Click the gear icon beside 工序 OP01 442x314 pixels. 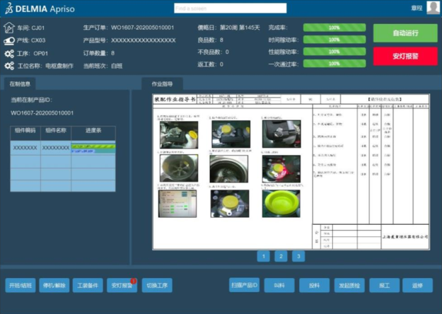tap(9, 53)
